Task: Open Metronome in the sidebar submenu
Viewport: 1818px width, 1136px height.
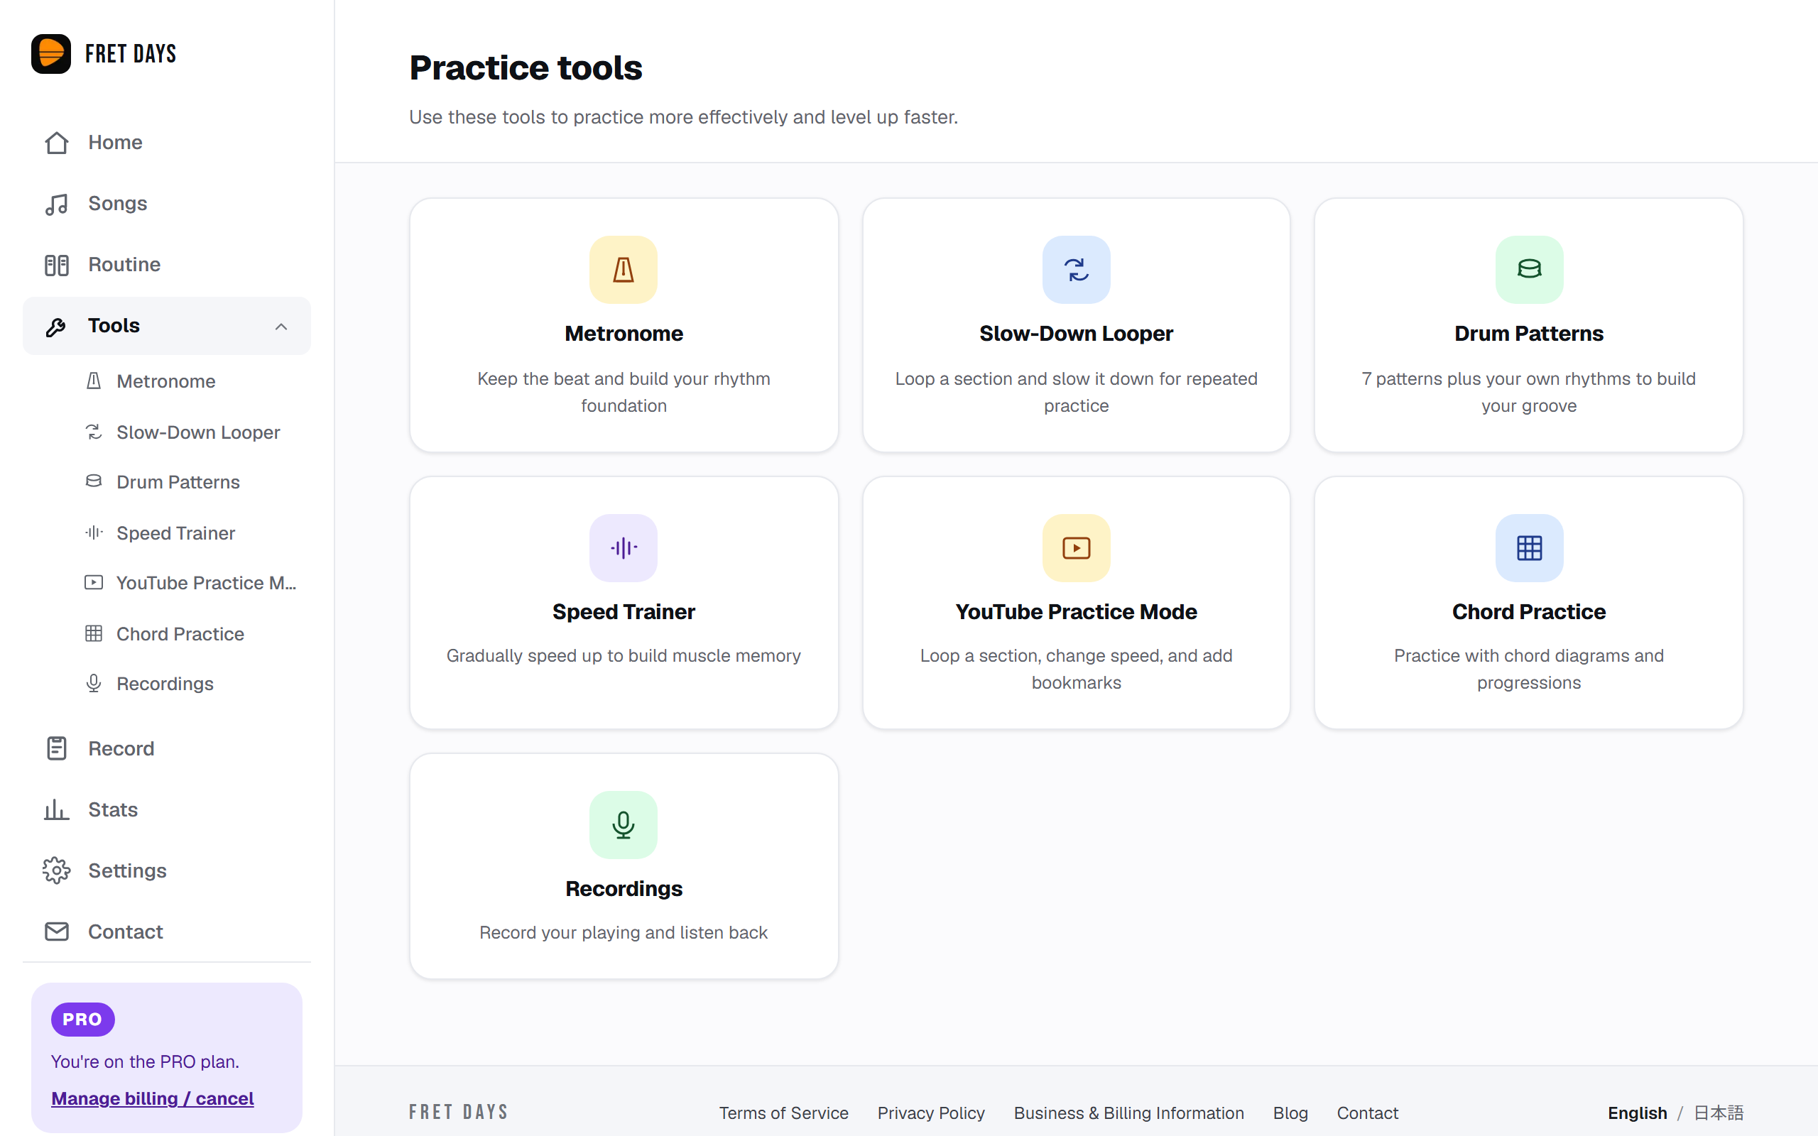Action: (165, 381)
